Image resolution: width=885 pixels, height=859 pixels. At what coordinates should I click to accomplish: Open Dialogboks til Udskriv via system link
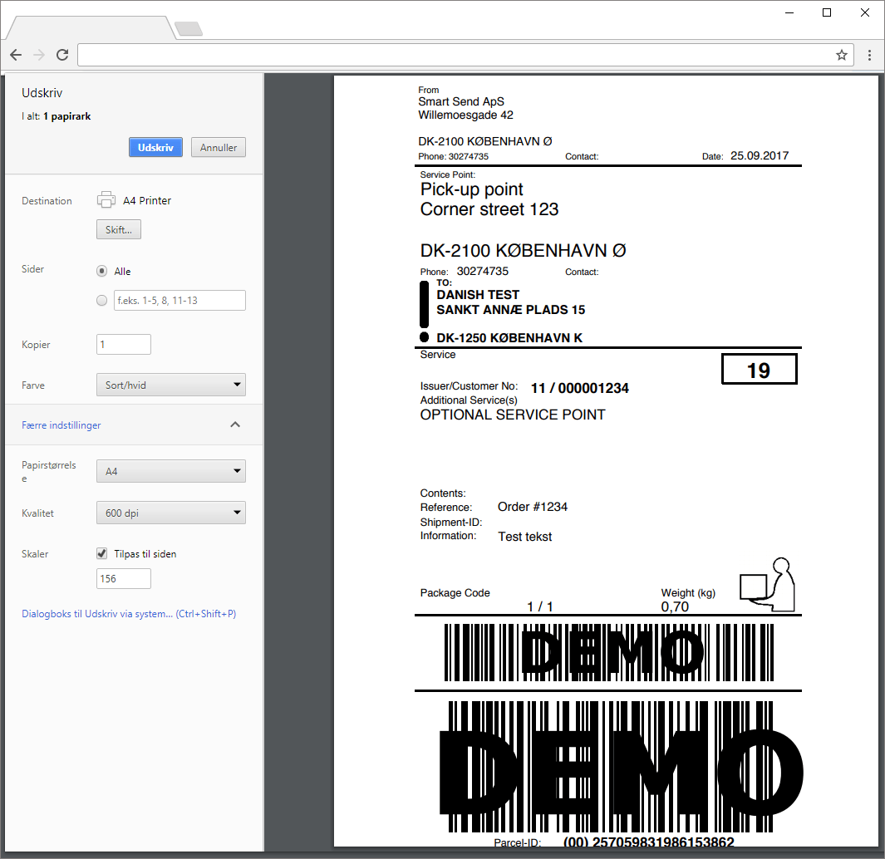tap(129, 613)
